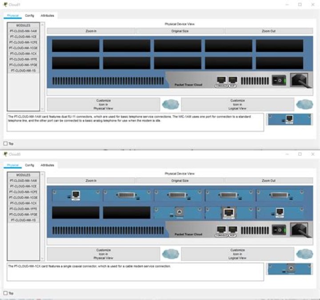Click Cloud1 physical view cloud icon
320x300 pixels.
[x=170, y=104]
